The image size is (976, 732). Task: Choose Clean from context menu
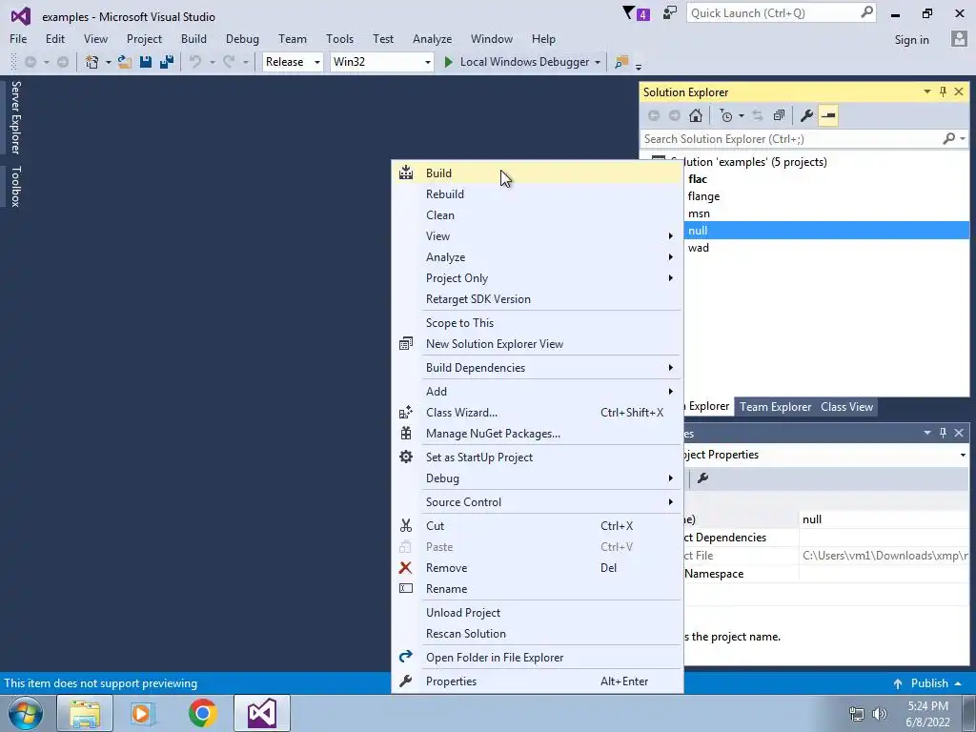[x=440, y=215]
